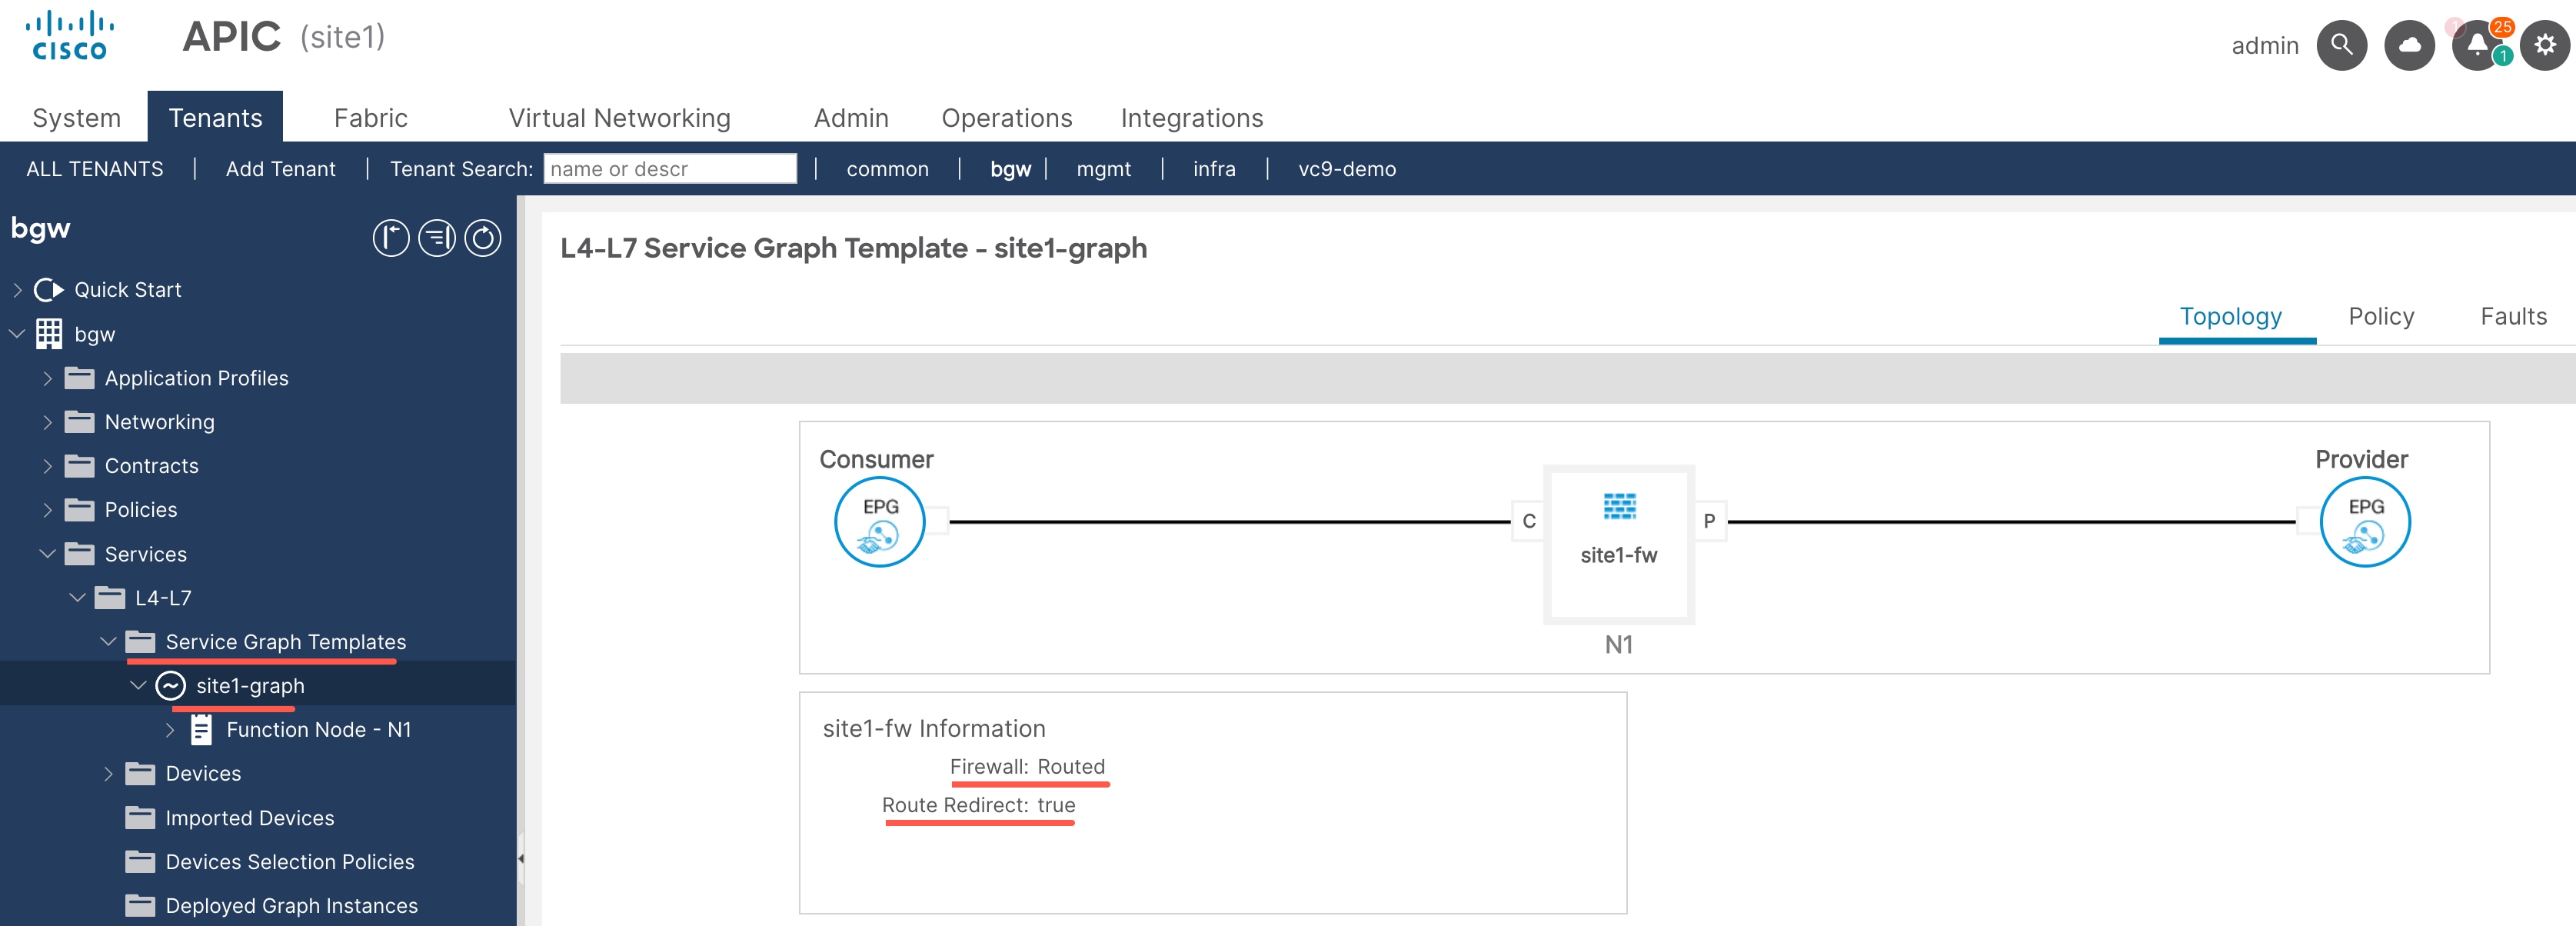Collapse the bgw tenant tree node
This screenshot has height=926, width=2576.
17,334
